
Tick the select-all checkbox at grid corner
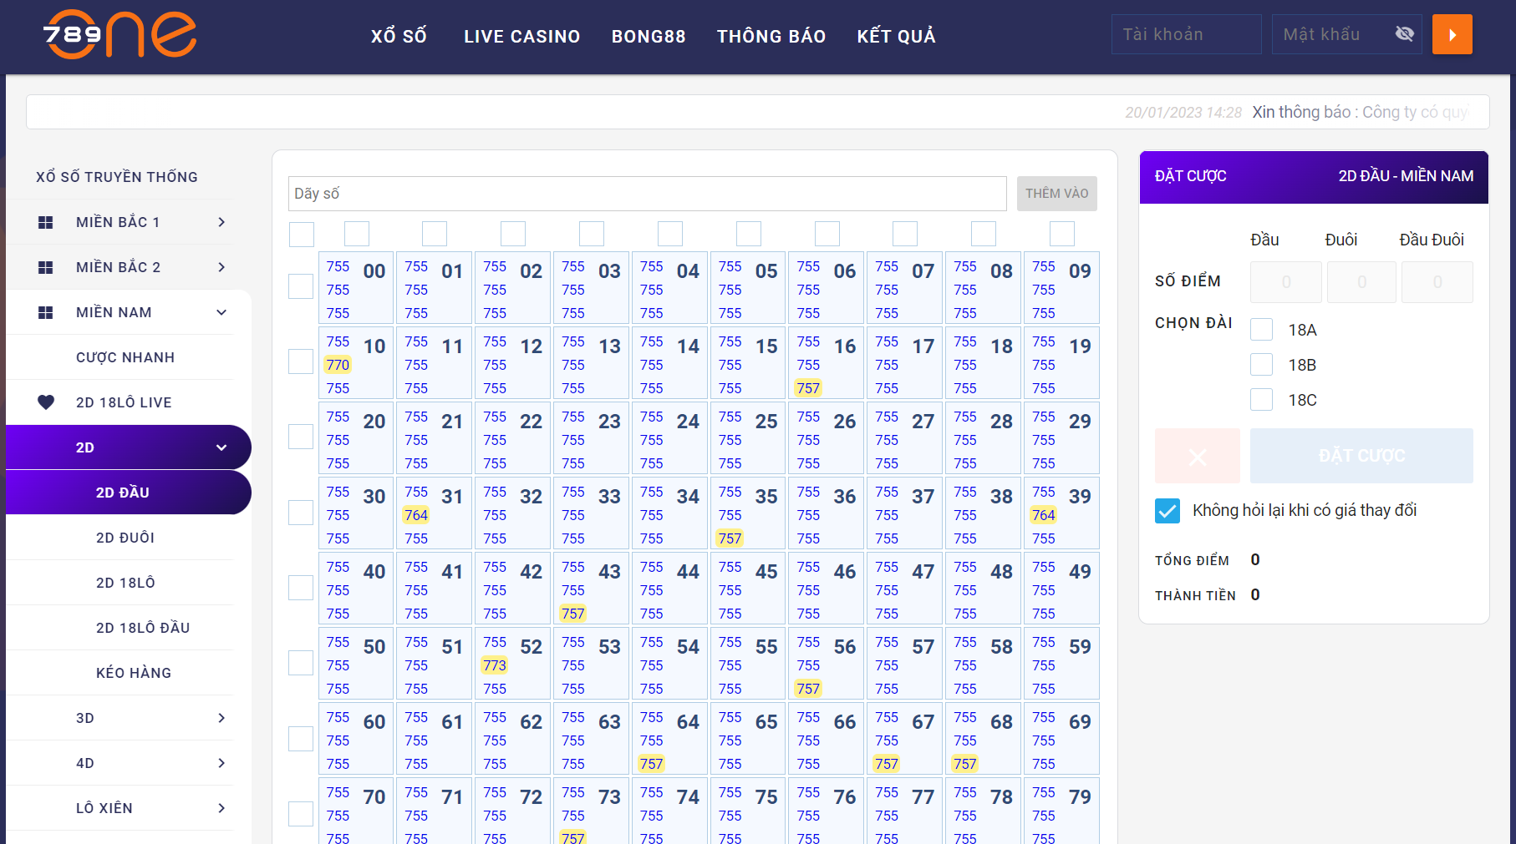(x=302, y=235)
